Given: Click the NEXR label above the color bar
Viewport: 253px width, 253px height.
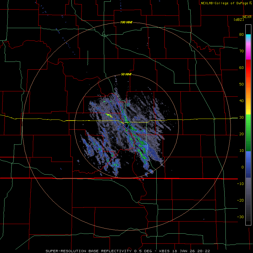Looking at the screenshot, I should pyautogui.click(x=247, y=17).
